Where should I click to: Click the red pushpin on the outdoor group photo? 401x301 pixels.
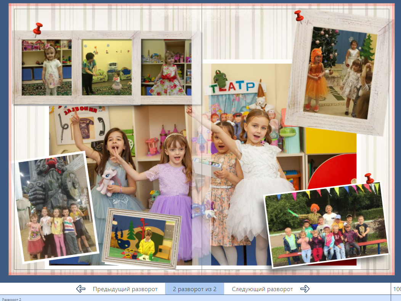point(369,178)
